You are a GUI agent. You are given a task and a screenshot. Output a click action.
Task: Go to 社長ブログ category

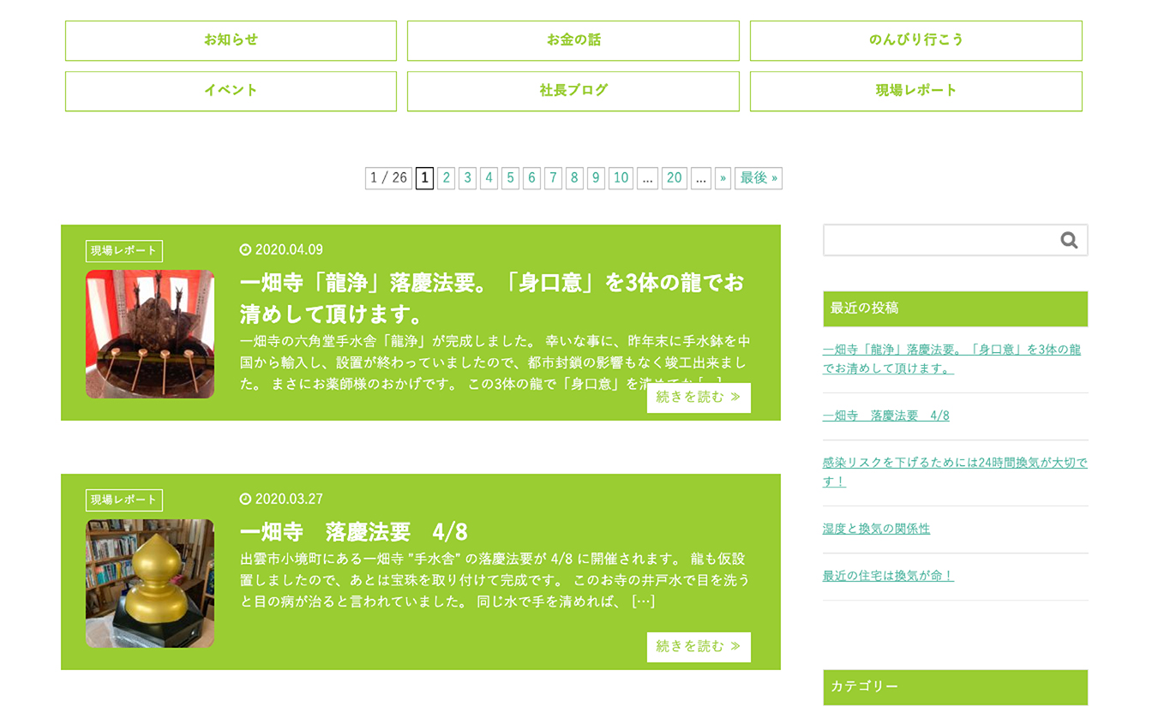coord(573,91)
